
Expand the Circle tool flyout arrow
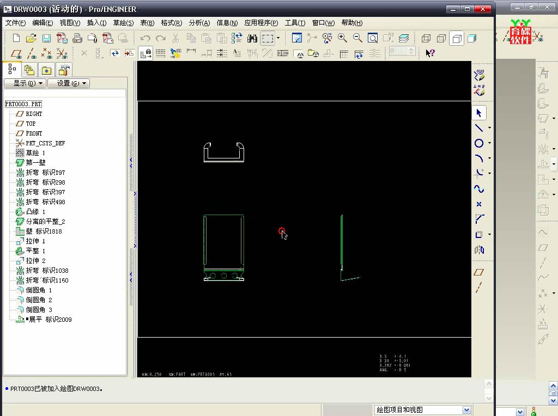click(490, 143)
